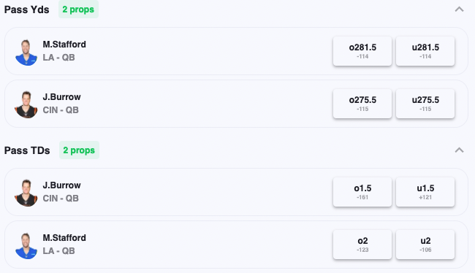The width and height of the screenshot is (475, 273).
Task: Click Burrow's headshot in Pass TDs
Action: (x=26, y=193)
